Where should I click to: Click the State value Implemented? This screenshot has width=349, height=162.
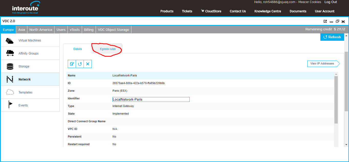point(121,114)
